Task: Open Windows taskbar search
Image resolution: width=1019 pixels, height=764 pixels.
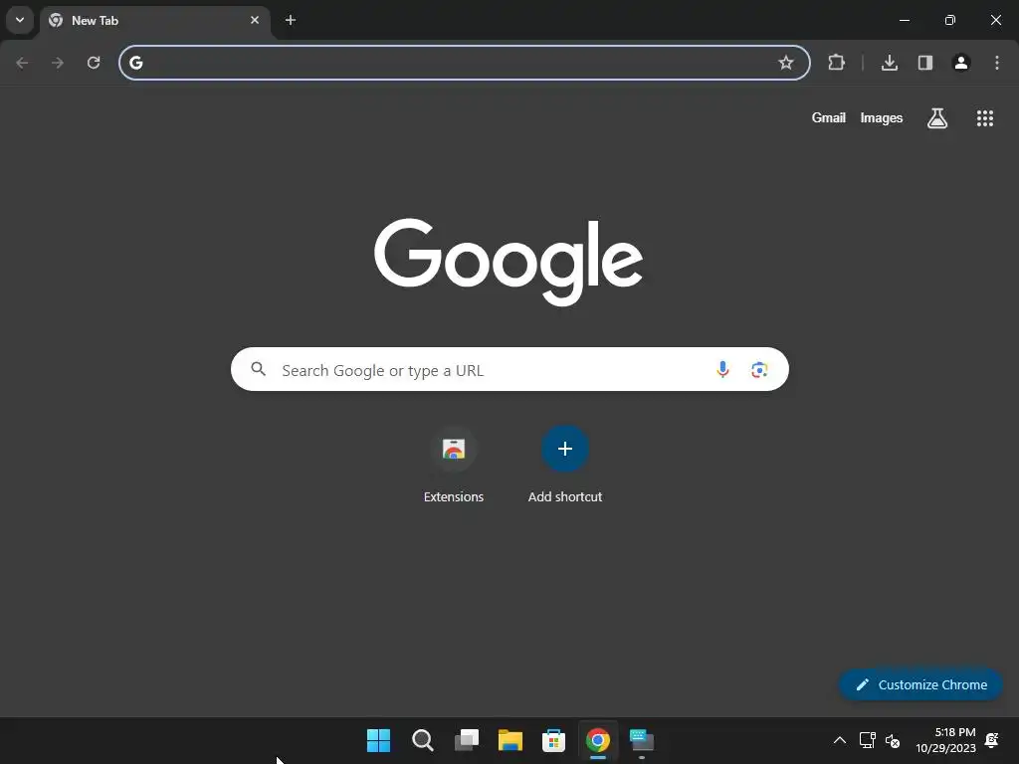Action: pos(422,740)
